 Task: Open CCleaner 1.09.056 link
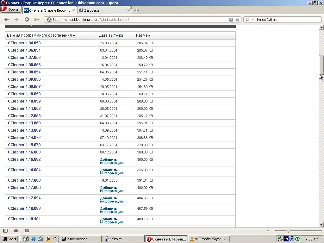(x=24, y=79)
